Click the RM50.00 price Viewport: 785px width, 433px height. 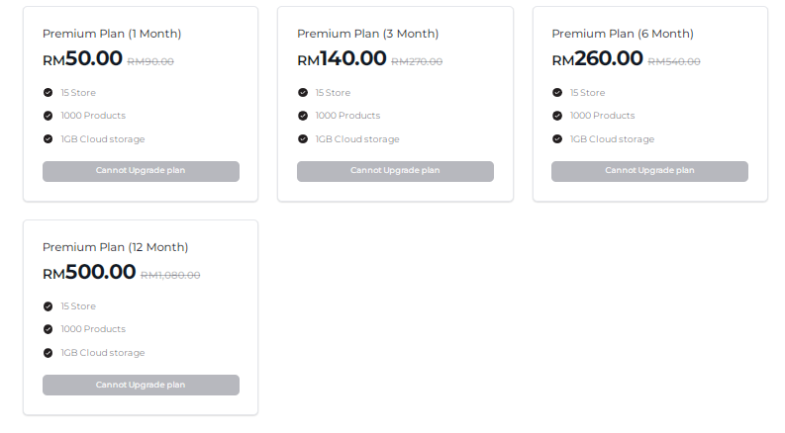coord(82,59)
